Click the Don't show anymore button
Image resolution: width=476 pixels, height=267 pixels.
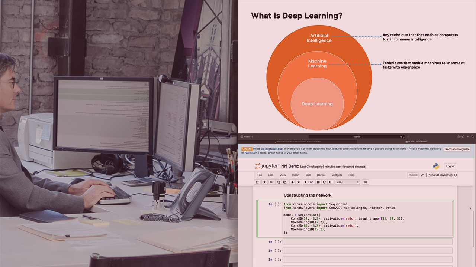click(457, 149)
